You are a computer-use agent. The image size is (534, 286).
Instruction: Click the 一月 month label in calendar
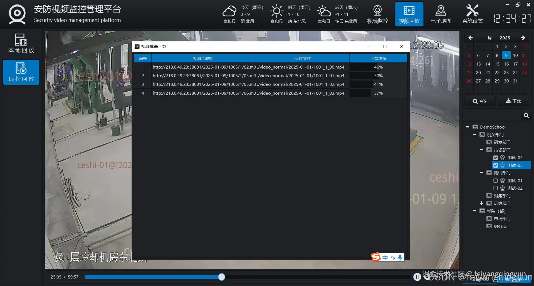(x=487, y=38)
